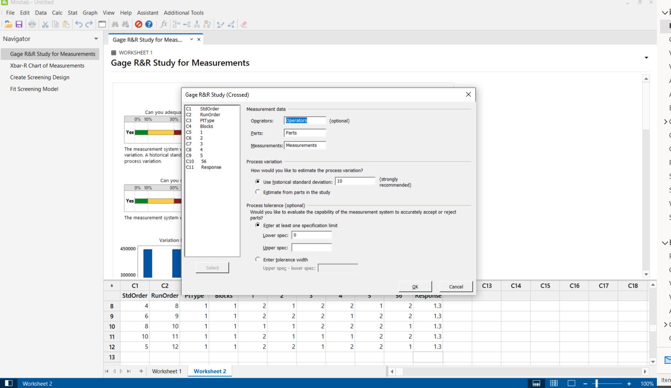The width and height of the screenshot is (671, 388).
Task: Expand the output options arrow near the report
Action: pos(646,57)
